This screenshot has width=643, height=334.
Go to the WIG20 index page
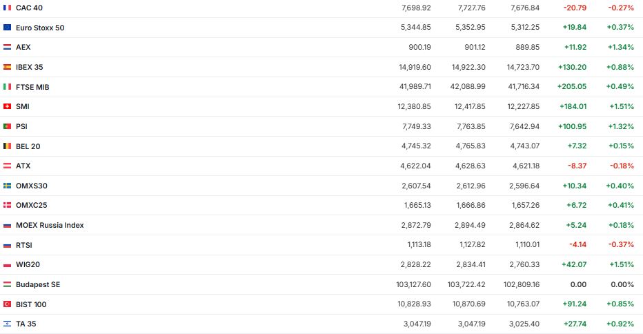(x=27, y=264)
